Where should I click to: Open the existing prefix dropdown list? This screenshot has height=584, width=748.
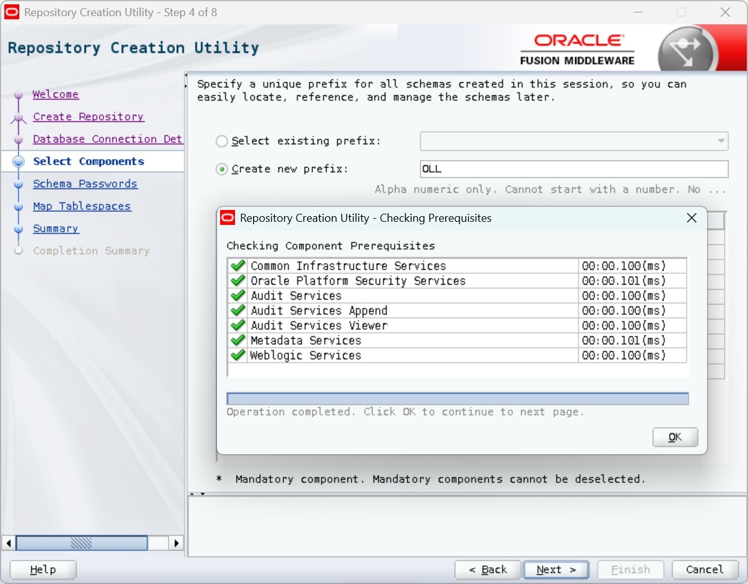(x=721, y=141)
